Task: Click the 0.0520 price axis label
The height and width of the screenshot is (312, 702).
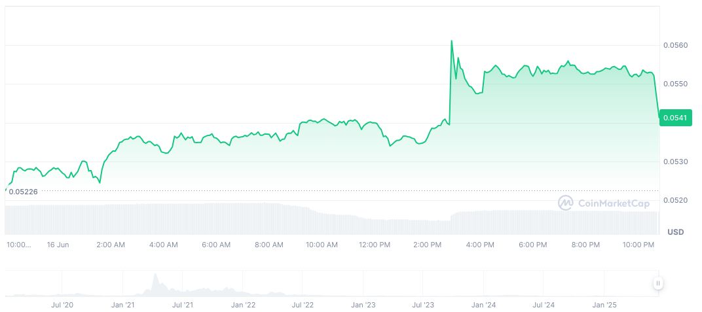Action: coord(675,200)
